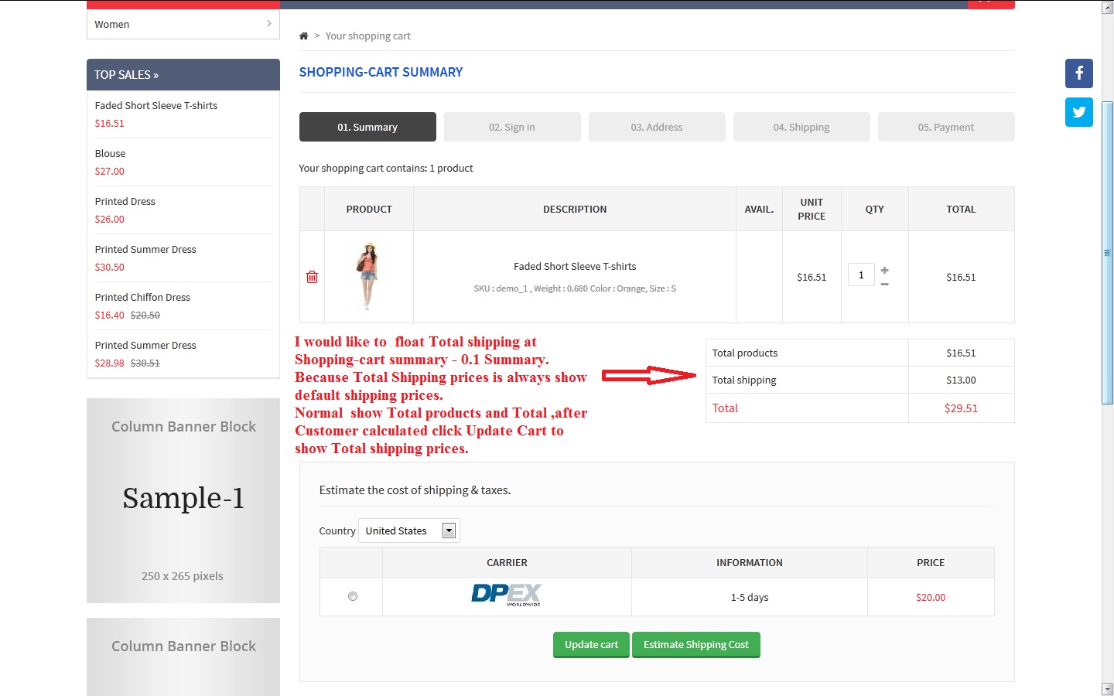Click the cart Total amount $29.51

[961, 408]
